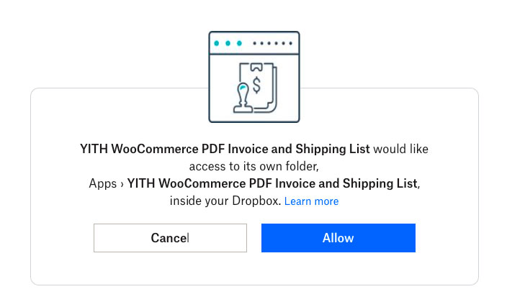Cancel the access request
Image resolution: width=507 pixels, height=307 pixels.
[170, 238]
